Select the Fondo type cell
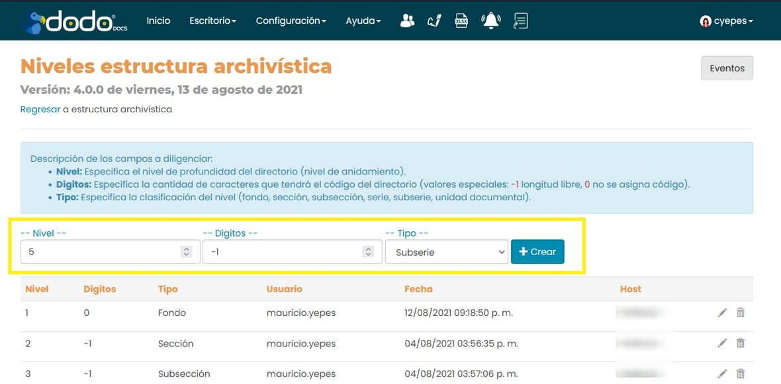This screenshot has width=781, height=384. pos(172,313)
